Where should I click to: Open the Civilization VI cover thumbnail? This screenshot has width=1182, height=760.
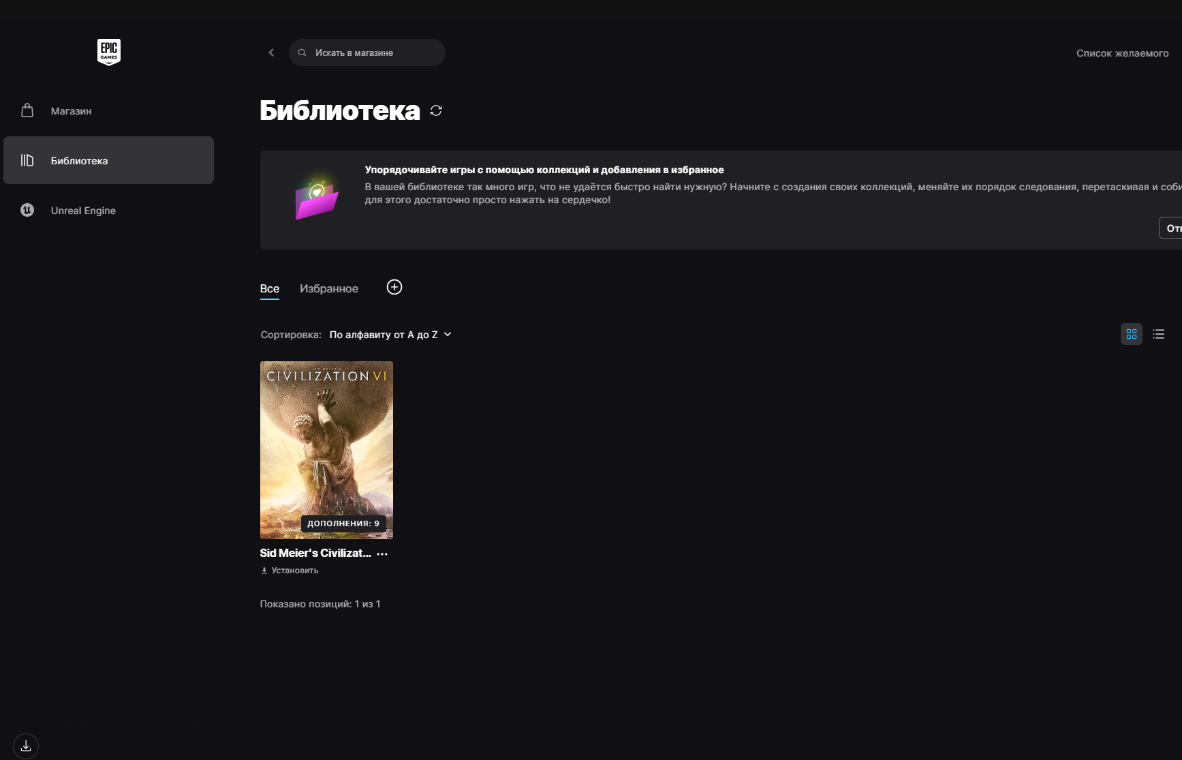click(326, 450)
